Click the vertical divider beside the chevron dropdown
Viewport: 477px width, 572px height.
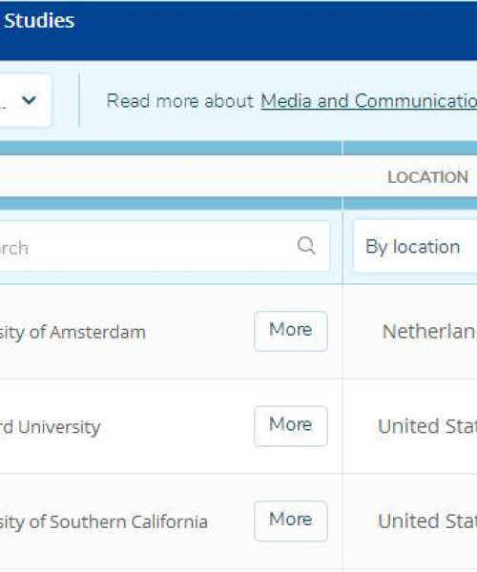tap(79, 100)
